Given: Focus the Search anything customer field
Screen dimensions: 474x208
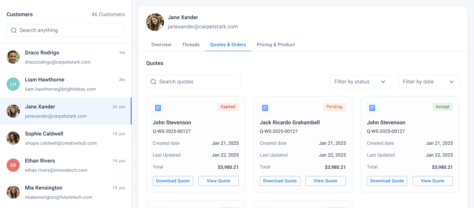Looking at the screenshot, I should pos(66,30).
